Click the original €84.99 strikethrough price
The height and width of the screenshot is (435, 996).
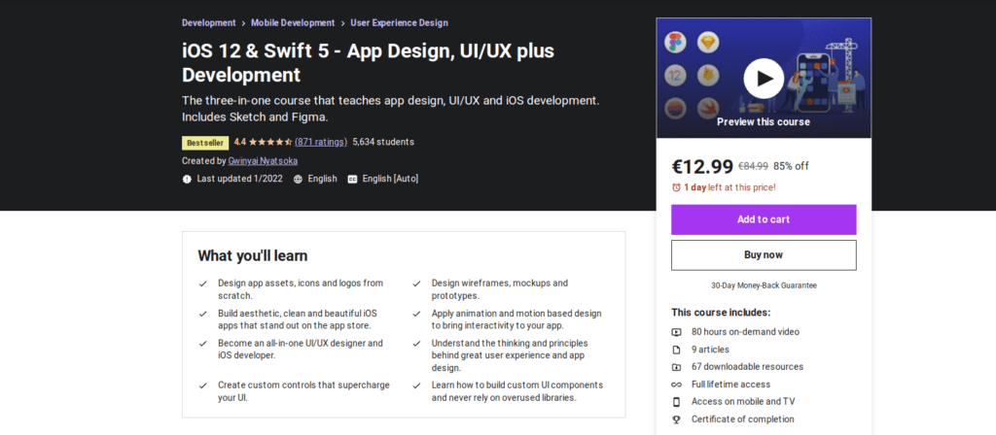[753, 166]
